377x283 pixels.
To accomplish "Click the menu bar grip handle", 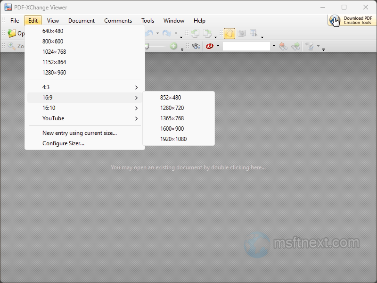I will (x=3, y=20).
